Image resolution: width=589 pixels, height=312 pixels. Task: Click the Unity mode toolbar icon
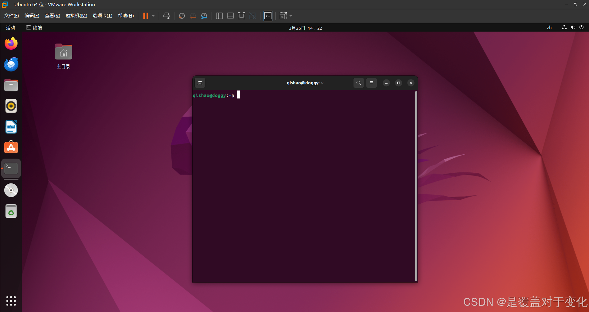(253, 16)
